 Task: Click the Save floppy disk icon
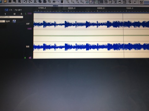click(x=141, y=2)
